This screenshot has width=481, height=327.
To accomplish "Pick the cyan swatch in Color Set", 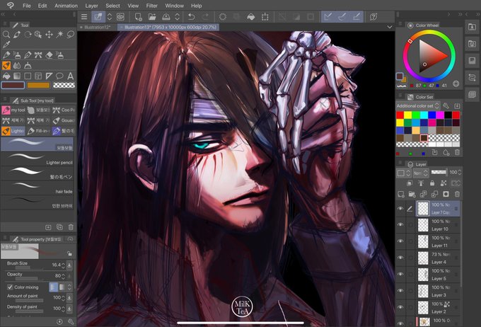I will 424,115.
